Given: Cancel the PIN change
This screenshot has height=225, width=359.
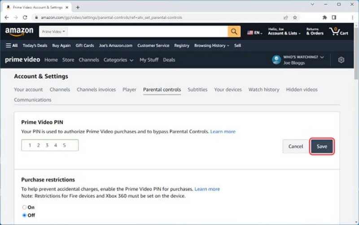Looking at the screenshot, I should pos(296,146).
